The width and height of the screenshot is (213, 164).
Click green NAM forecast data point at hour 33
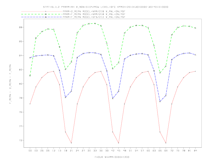click(95, 23)
